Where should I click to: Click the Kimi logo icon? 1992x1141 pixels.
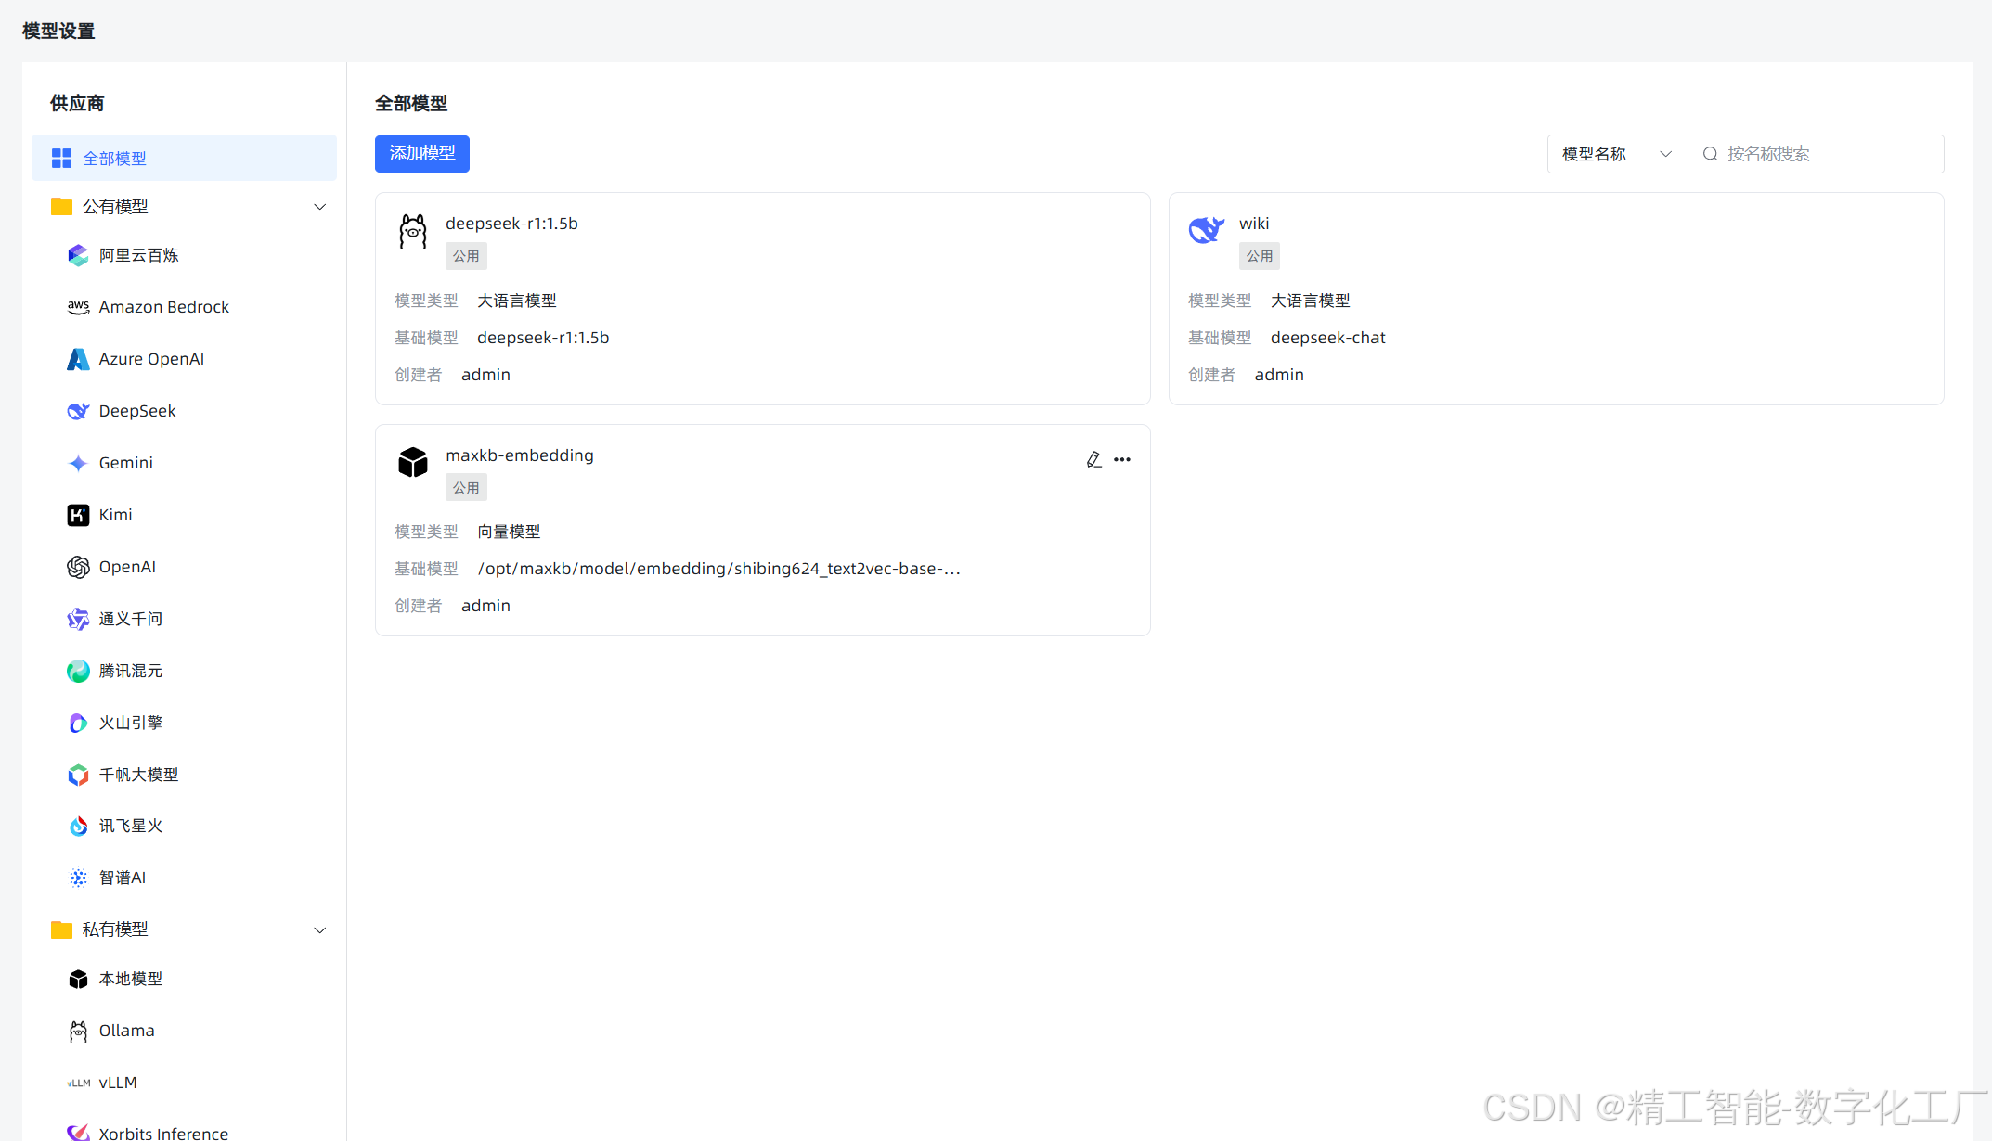tap(78, 515)
